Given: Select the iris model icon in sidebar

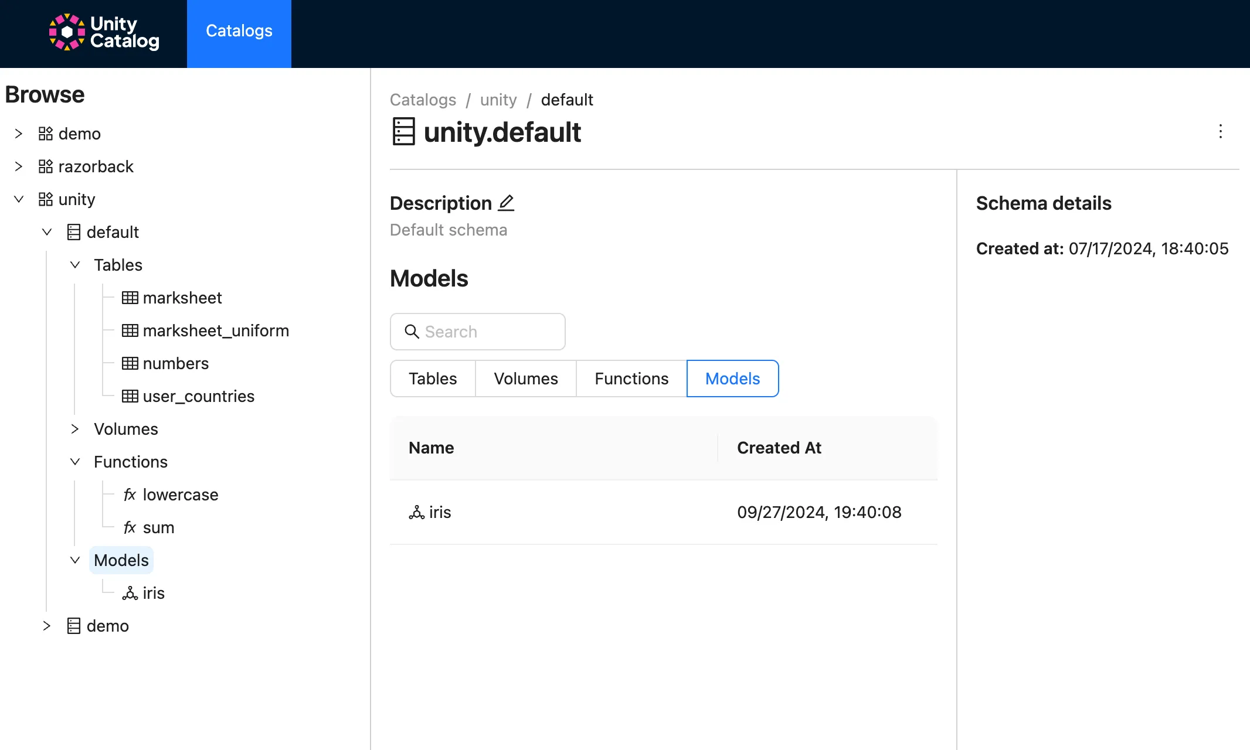Looking at the screenshot, I should click(129, 592).
